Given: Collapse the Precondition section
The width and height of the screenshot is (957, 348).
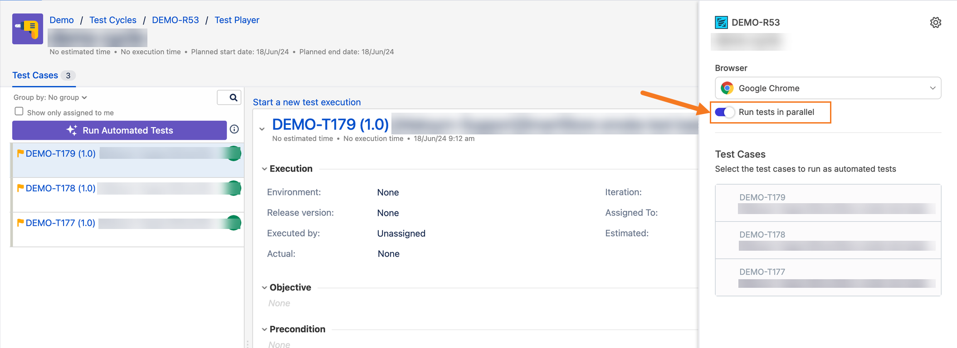Looking at the screenshot, I should click(x=264, y=329).
